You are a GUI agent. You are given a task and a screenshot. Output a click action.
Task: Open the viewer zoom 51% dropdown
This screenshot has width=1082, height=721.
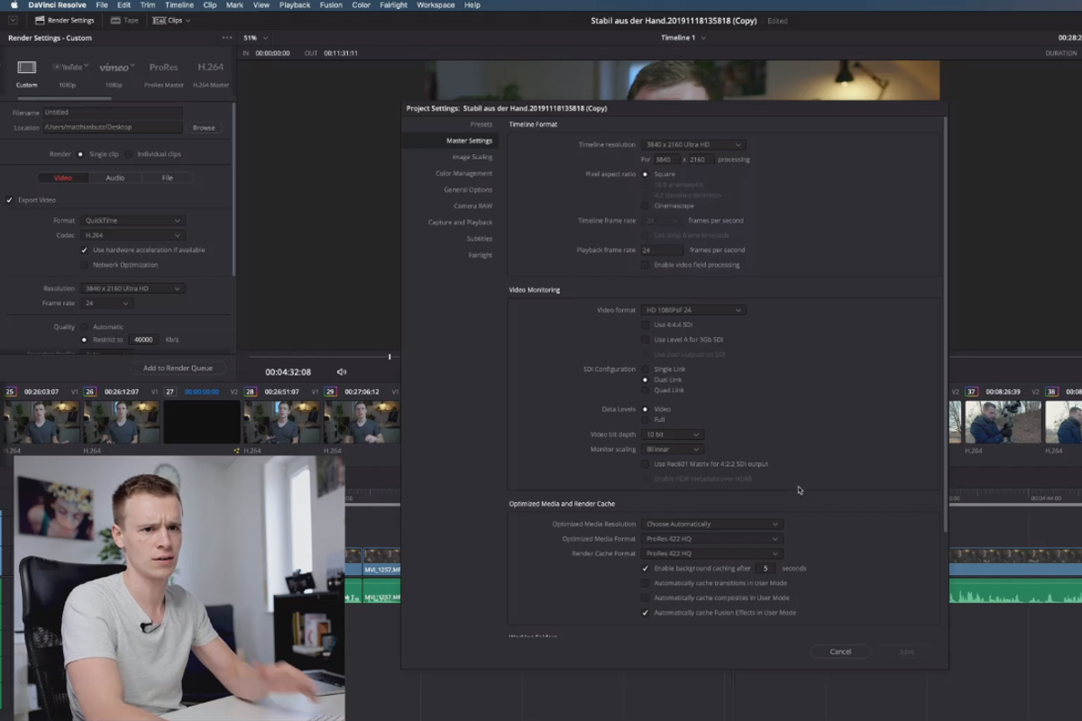pyautogui.click(x=256, y=38)
